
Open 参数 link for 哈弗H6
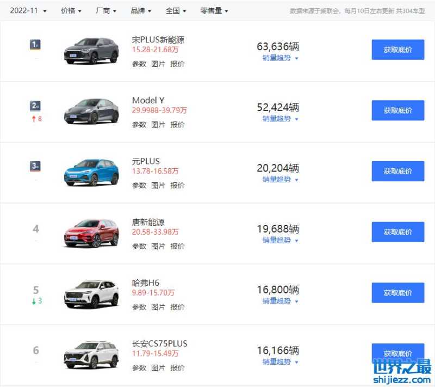pyautogui.click(x=139, y=307)
